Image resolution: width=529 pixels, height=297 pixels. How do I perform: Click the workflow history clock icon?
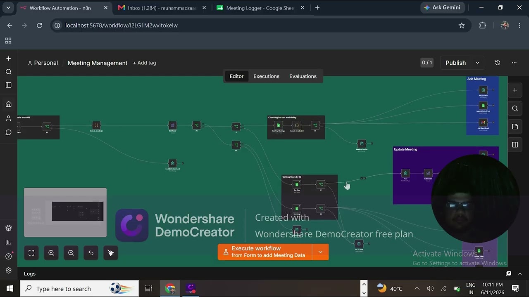pos(498,63)
